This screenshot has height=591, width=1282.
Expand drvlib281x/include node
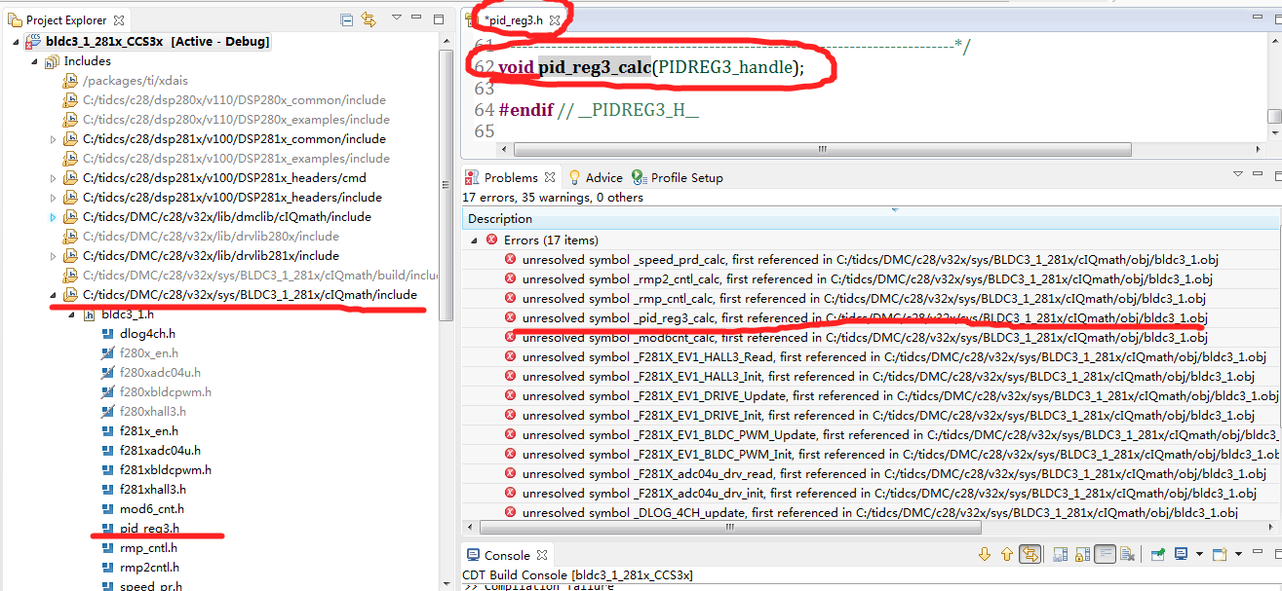click(53, 256)
